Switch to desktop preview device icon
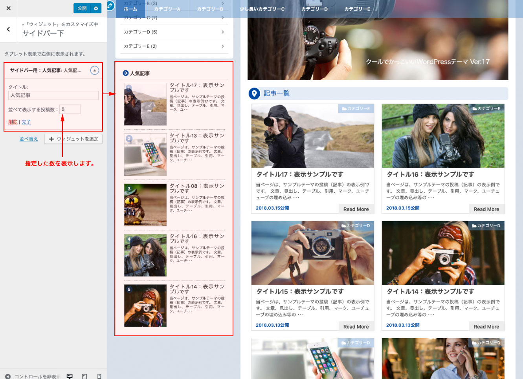Viewport: 523px width, 379px height. [70, 376]
